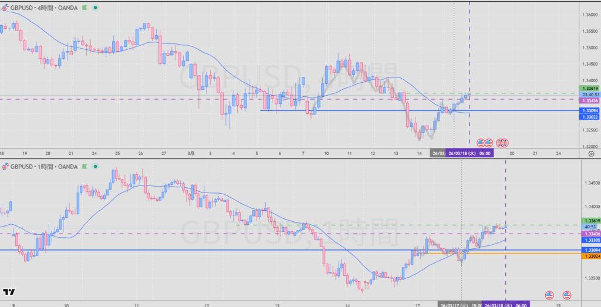Click the GBPUSD flag symbol icon on 1-hour chart
Screen dimensions: 601x307
click(x=5, y=167)
